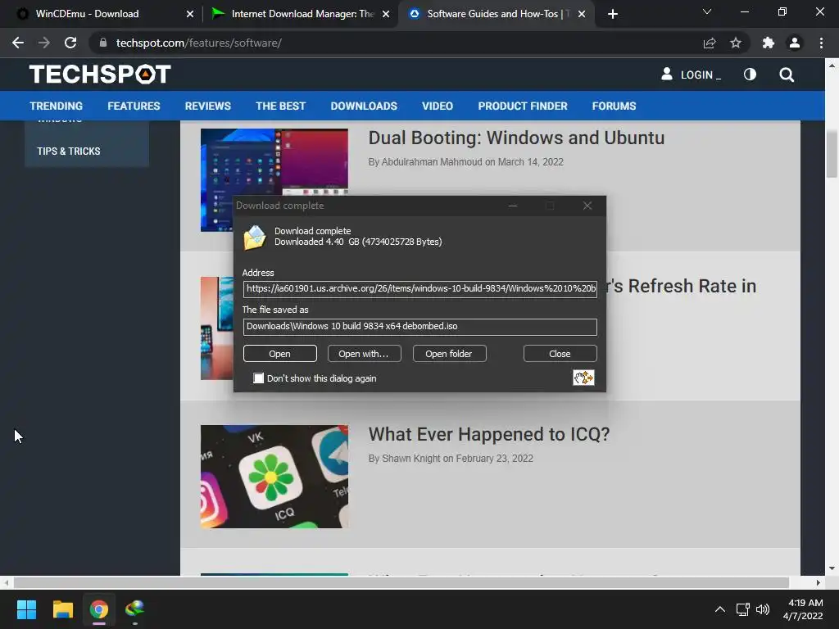Click the padlock site info icon
Image resolution: width=839 pixels, height=629 pixels.
click(x=103, y=43)
